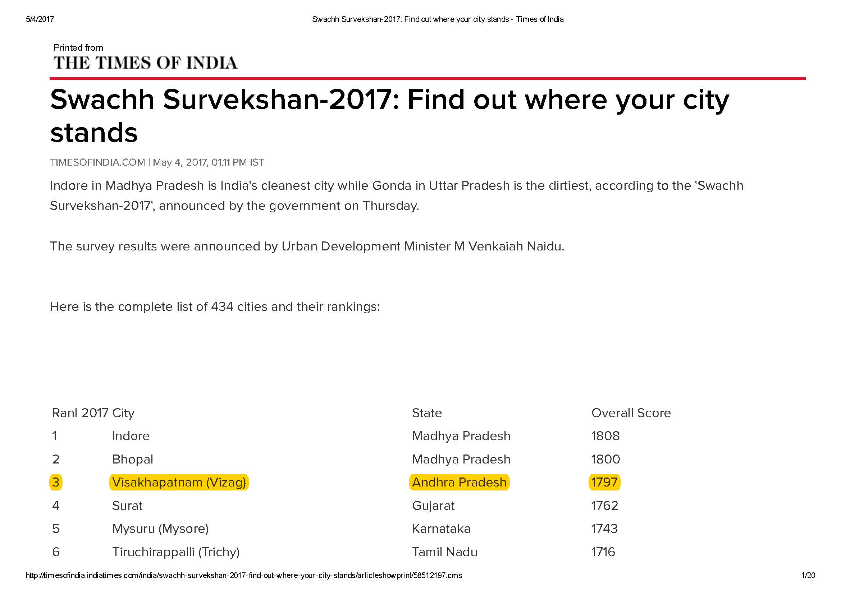Select the TIMESOFINDIA.COM byline text
The height and width of the screenshot is (595, 841).
pyautogui.click(x=97, y=162)
